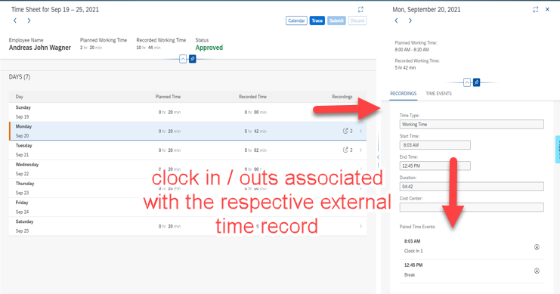Select the Recordings tab

[x=404, y=94]
